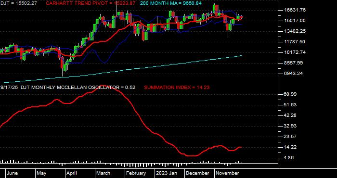Click the 2023 Jan timeline label
Image resolution: width=337 pixels, height=178 pixels.
[x=167, y=173]
